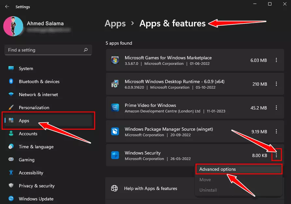Open Bluetooth & devices icon
Image resolution: width=291 pixels, height=204 pixels.
(x=11, y=81)
